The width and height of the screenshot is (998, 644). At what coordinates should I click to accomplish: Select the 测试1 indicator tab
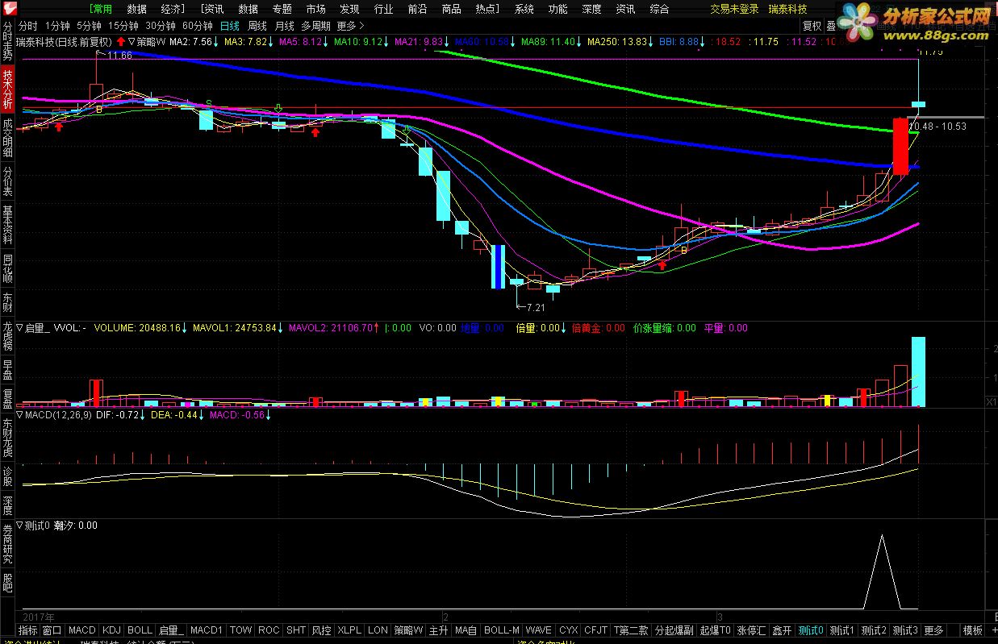(x=842, y=630)
